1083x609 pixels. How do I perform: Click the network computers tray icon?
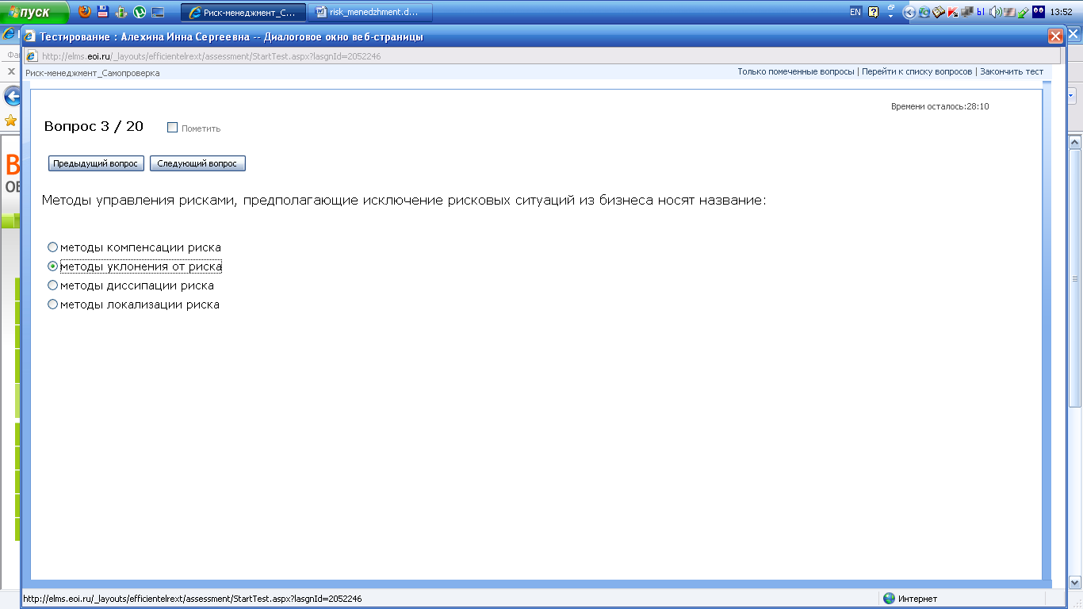click(966, 12)
